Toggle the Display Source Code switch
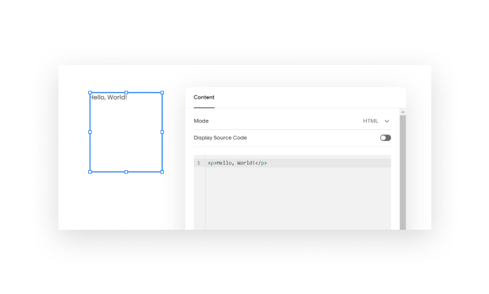Viewport: 489px width, 294px height. pyautogui.click(x=385, y=138)
